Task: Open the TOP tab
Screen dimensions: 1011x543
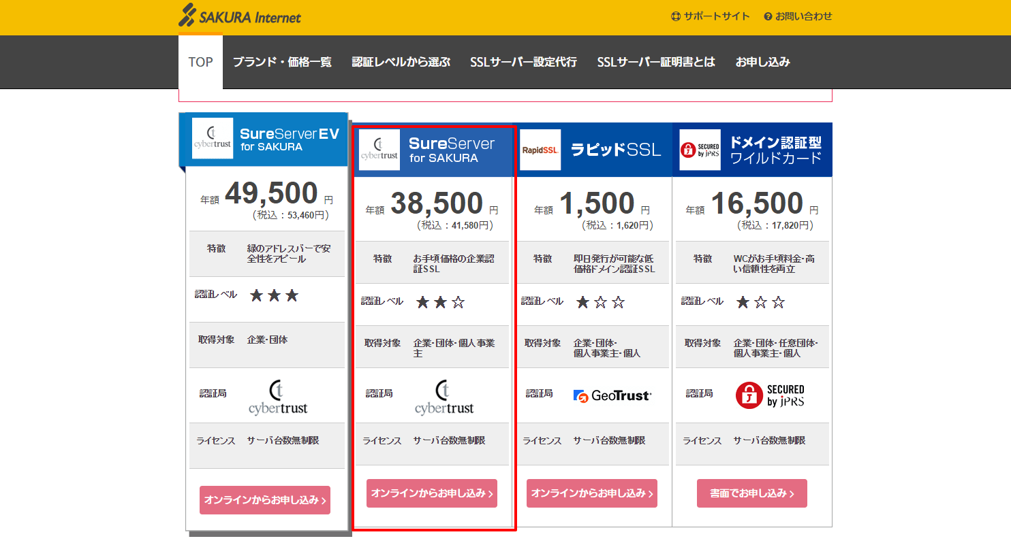Action: coord(200,62)
